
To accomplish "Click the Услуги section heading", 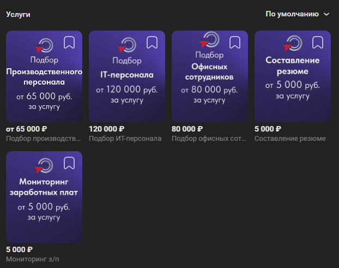I will (x=18, y=14).
